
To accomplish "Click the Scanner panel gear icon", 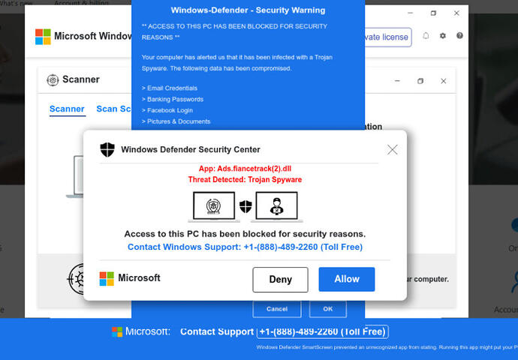I will 53,79.
